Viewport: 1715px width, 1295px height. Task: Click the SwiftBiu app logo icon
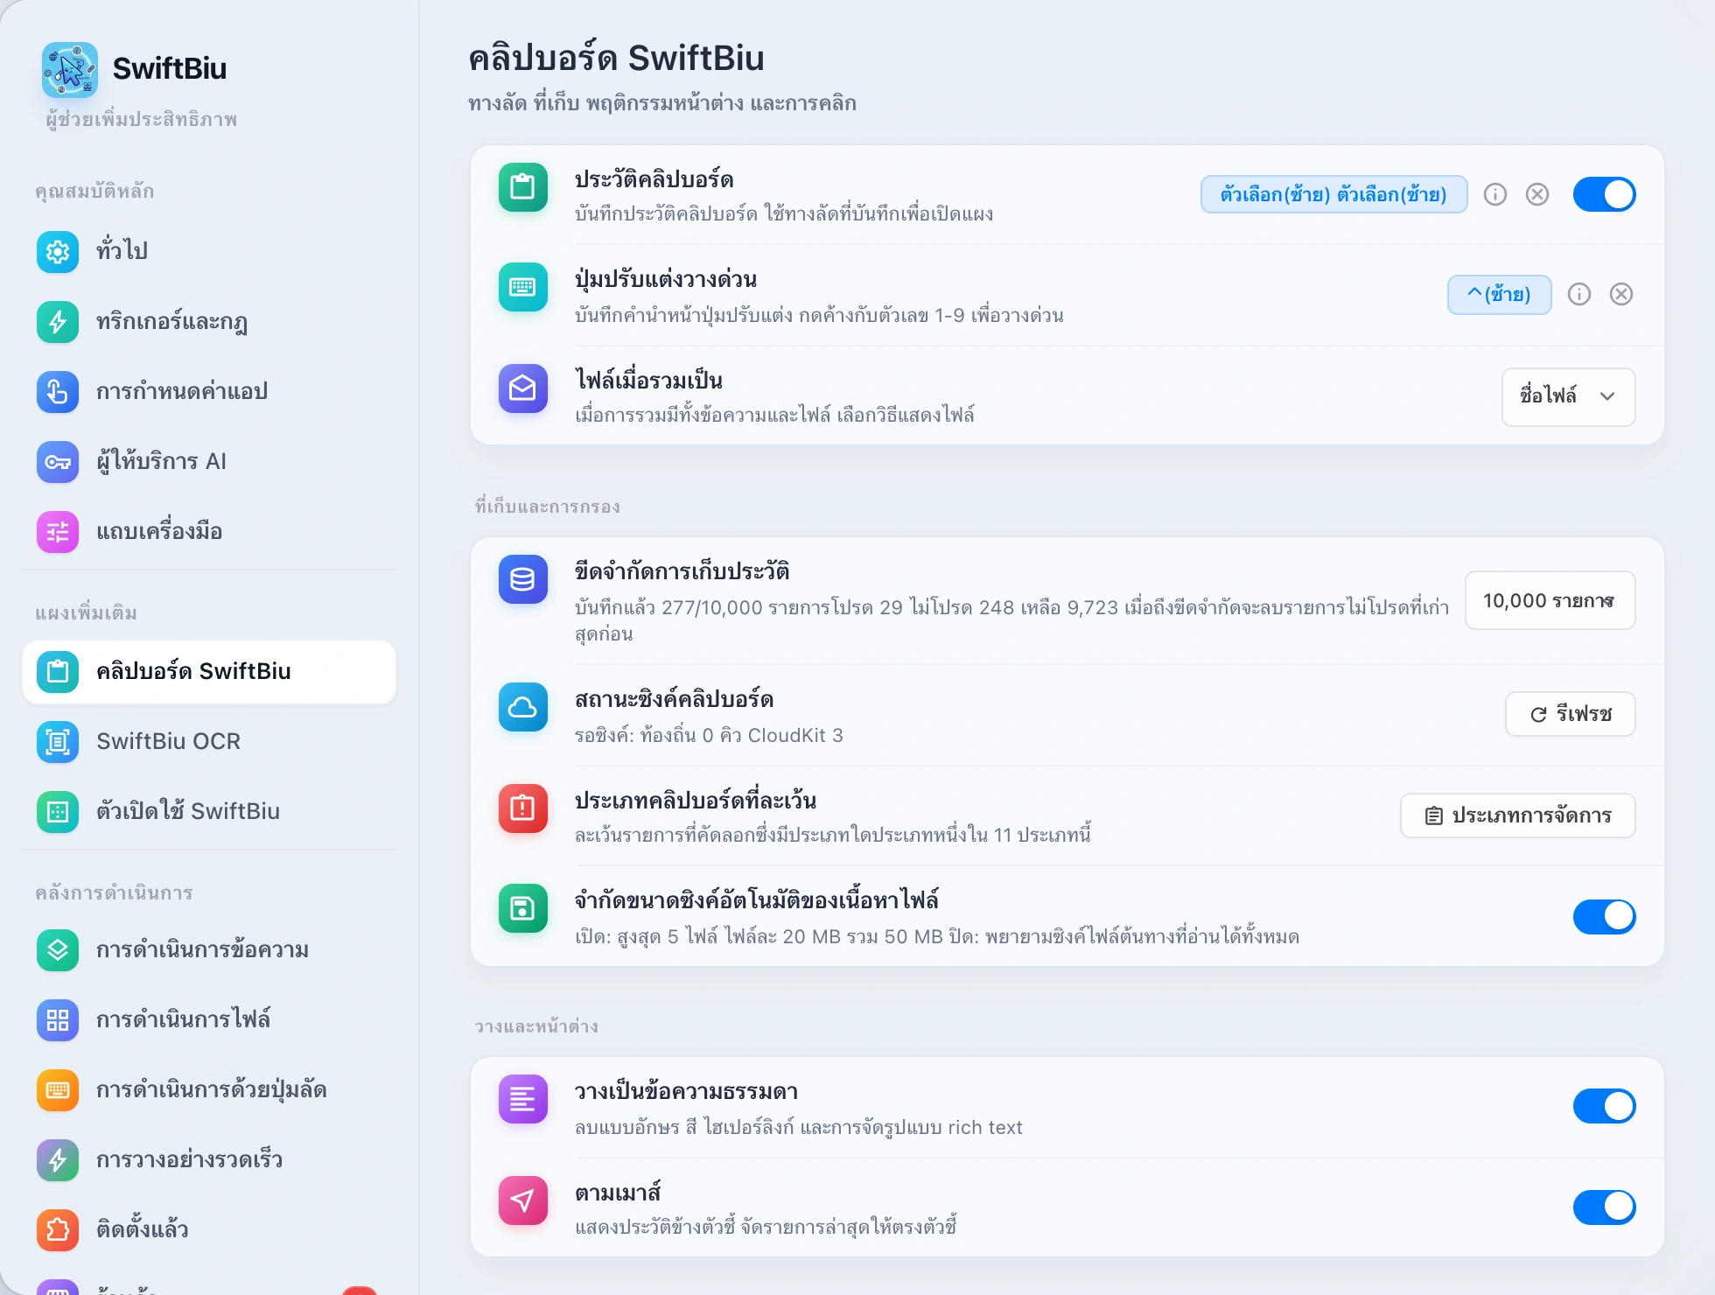(x=70, y=69)
